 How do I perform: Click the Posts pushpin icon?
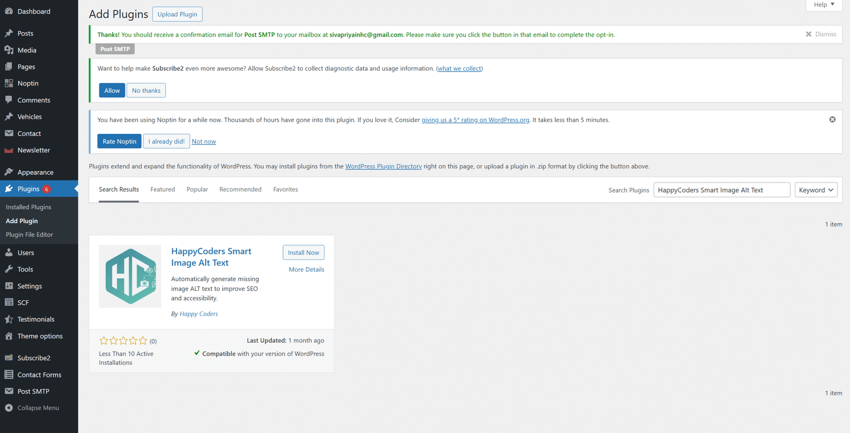pyautogui.click(x=9, y=33)
